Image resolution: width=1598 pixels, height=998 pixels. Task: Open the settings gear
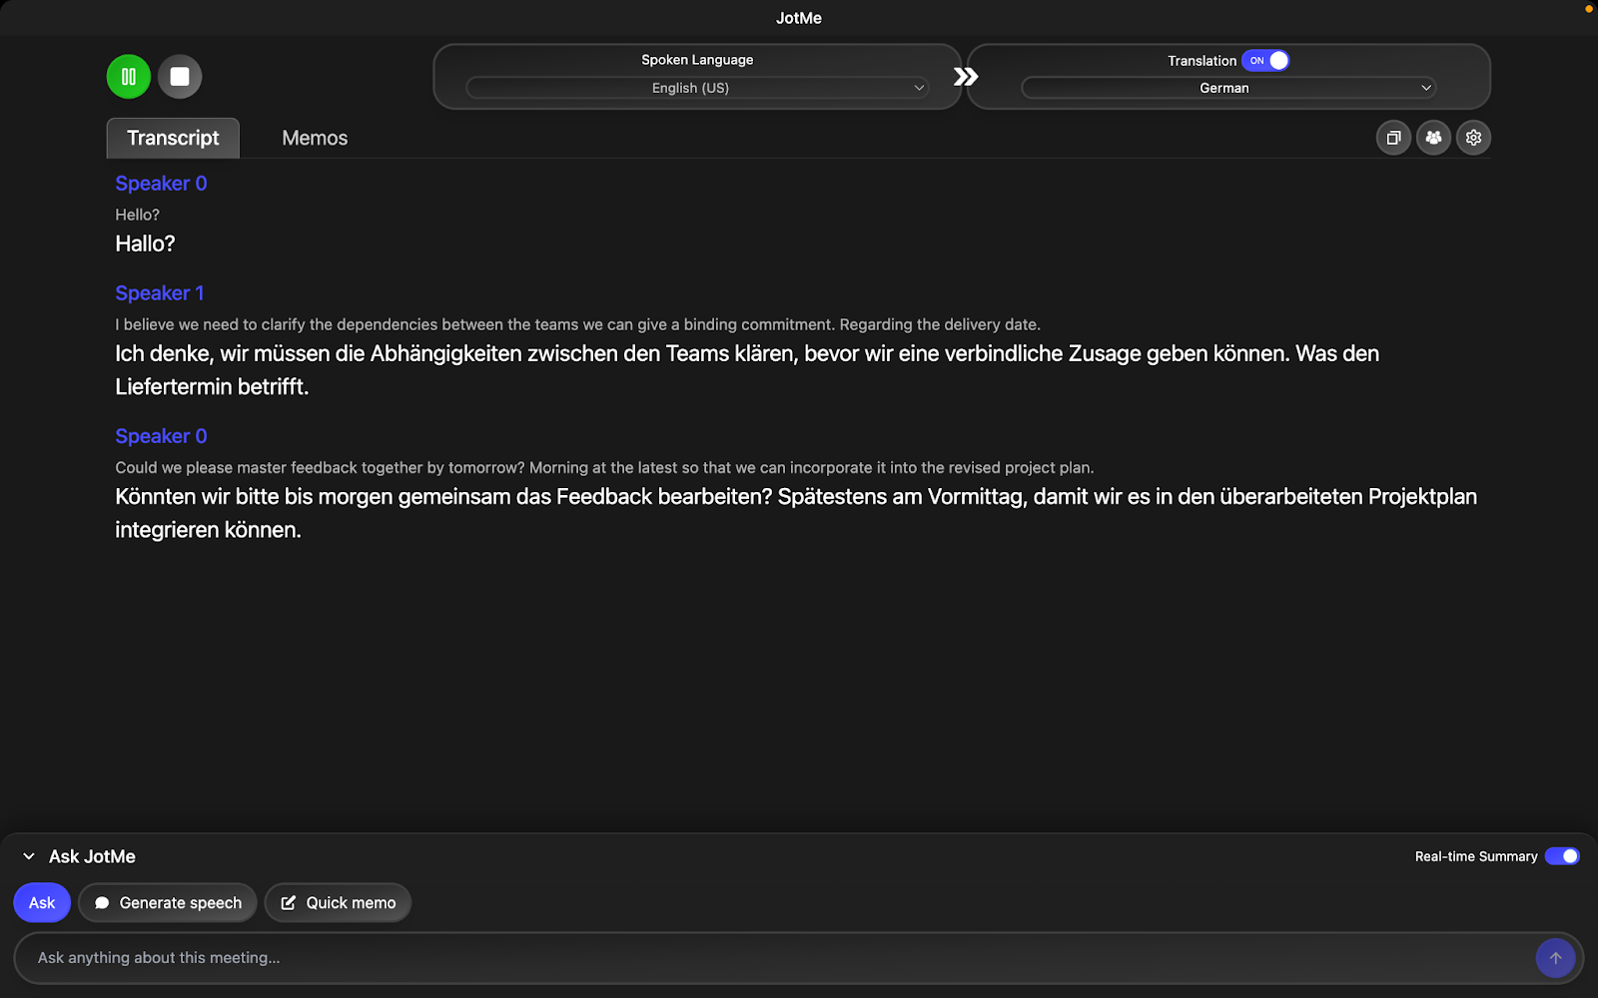pos(1473,138)
